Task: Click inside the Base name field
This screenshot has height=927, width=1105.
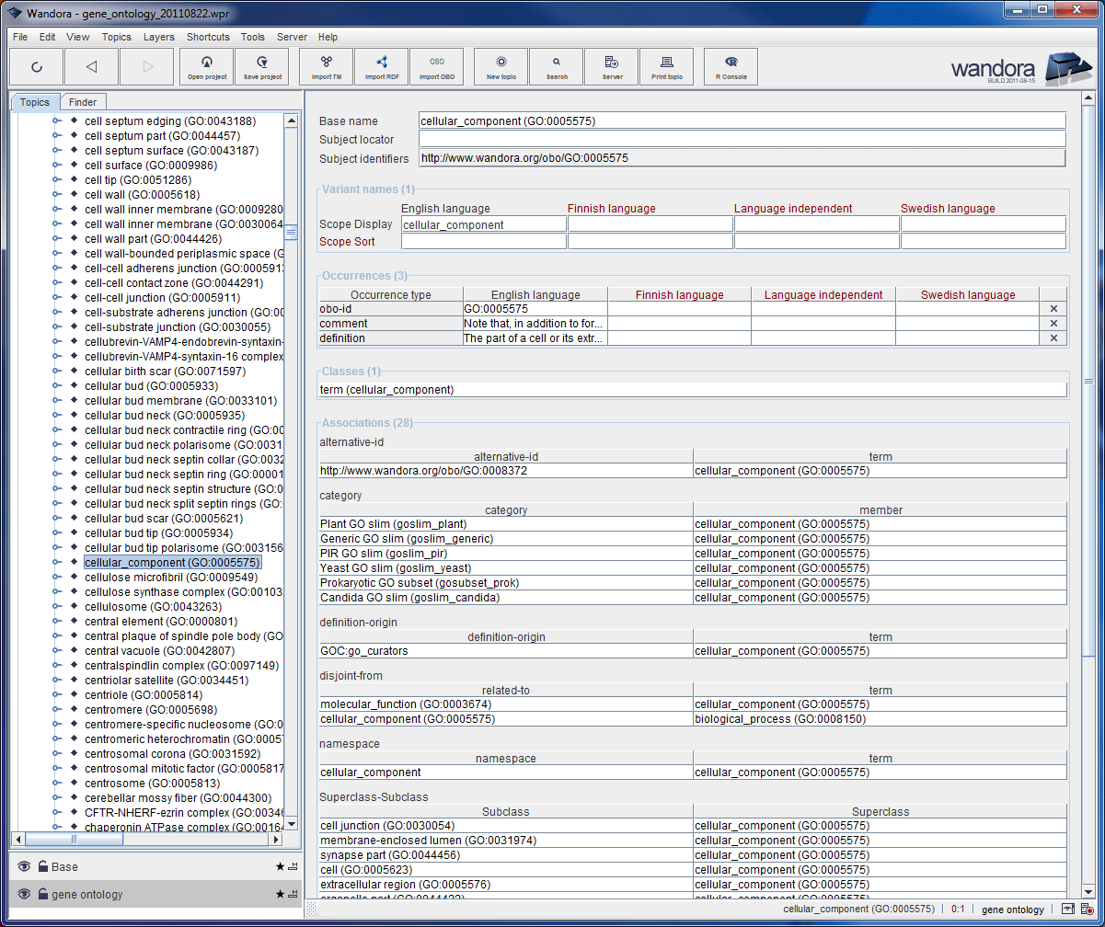Action: click(x=644, y=120)
